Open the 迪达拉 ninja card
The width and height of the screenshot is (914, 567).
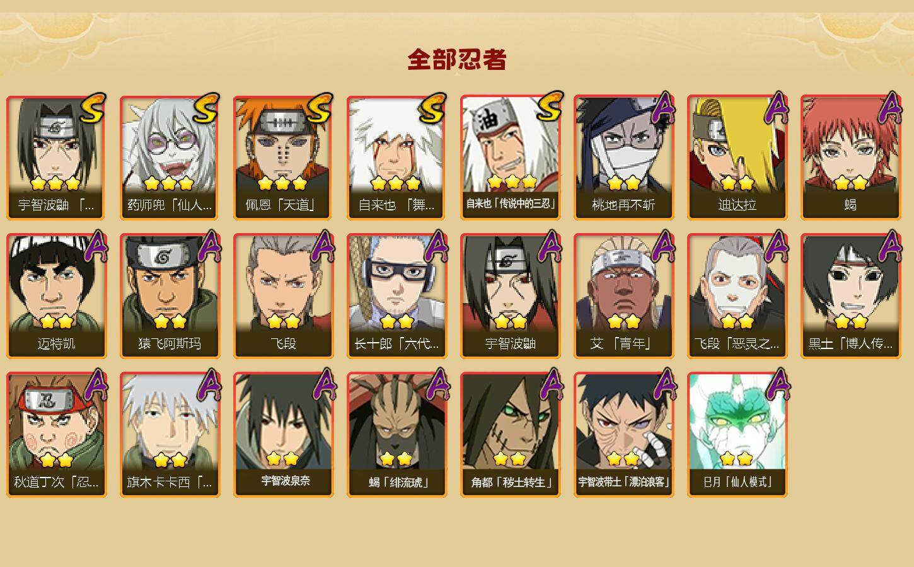click(737, 157)
